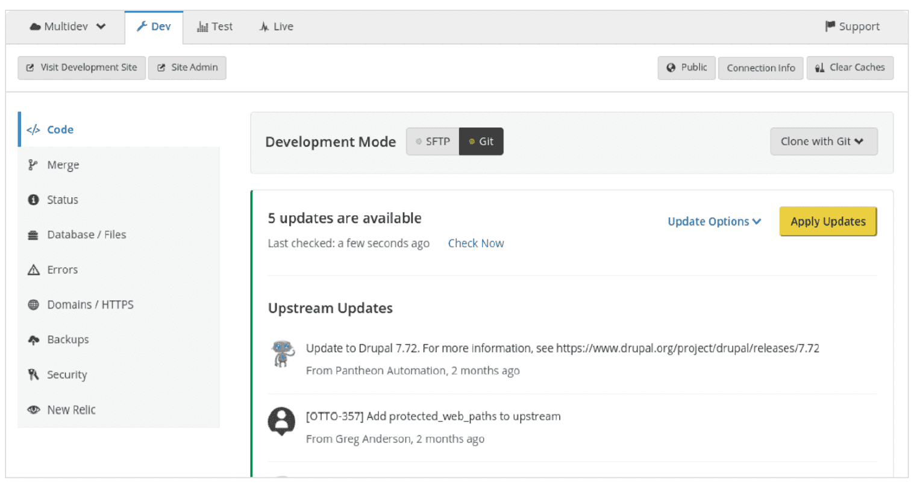Click the New Relic eye icon
This screenshot has height=487, width=917.
[33, 409]
